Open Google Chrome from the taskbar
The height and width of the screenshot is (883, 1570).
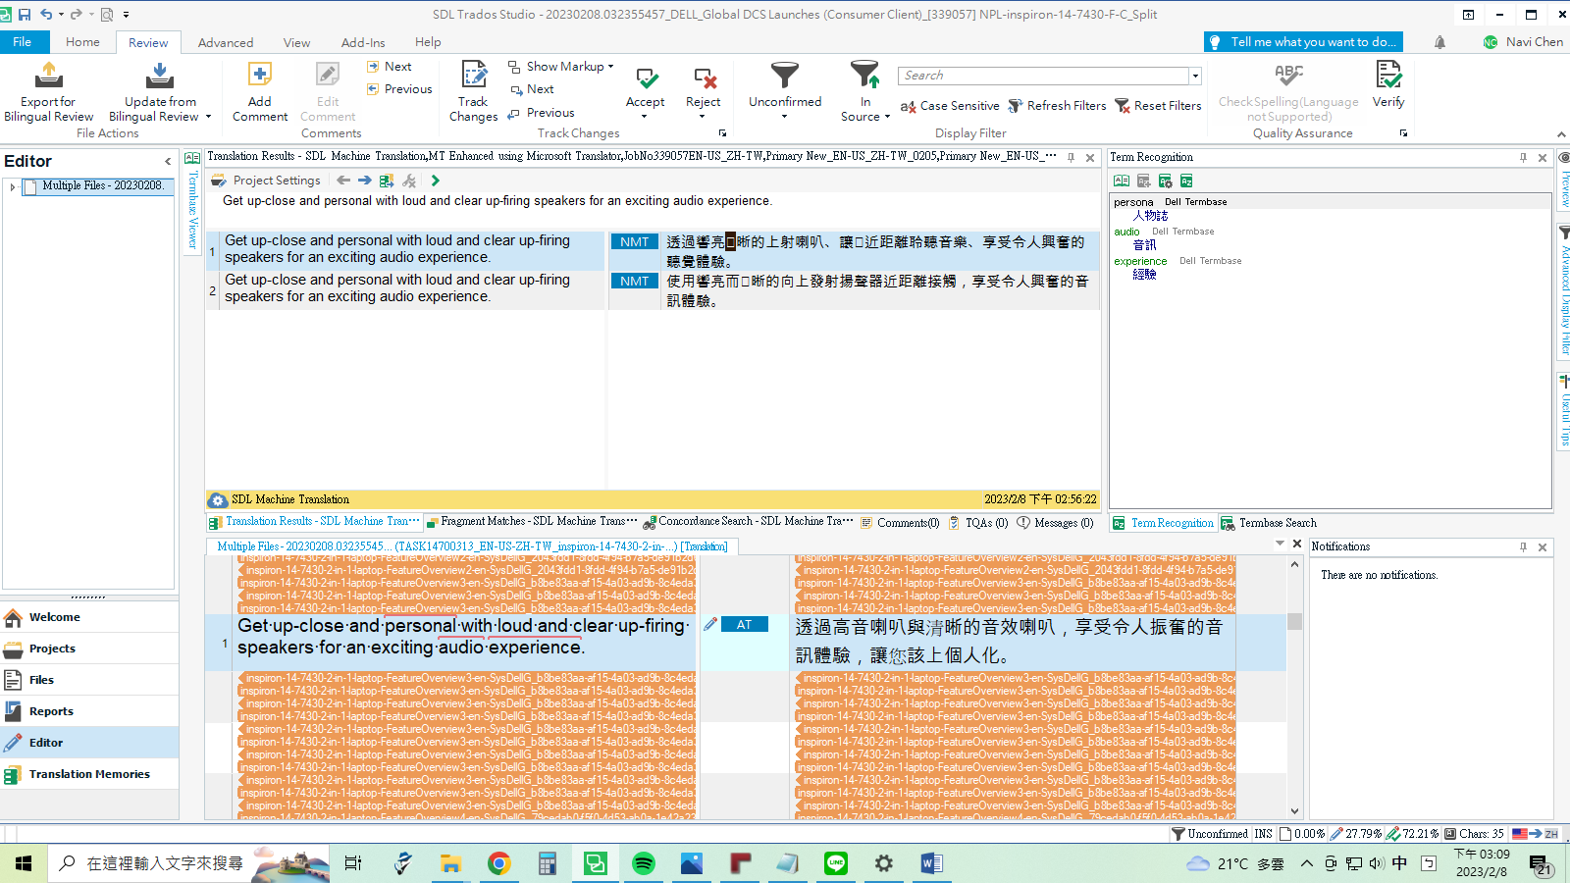point(499,863)
